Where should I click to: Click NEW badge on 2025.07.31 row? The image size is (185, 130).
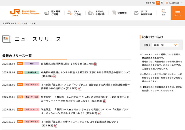click(x=20, y=122)
